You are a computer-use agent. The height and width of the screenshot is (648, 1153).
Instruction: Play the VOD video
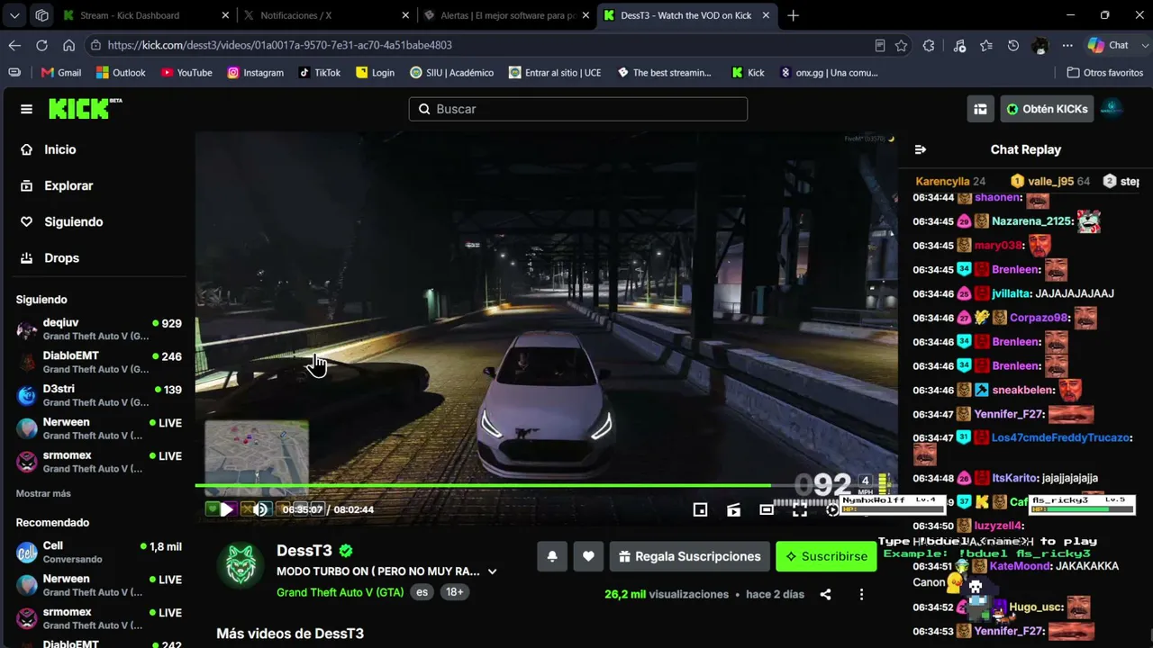point(227,509)
